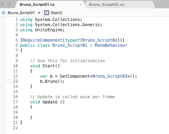The width and height of the screenshot is (169, 134).
Task: Click line number 22 in the gutter
Action: click(x=16, y=128)
